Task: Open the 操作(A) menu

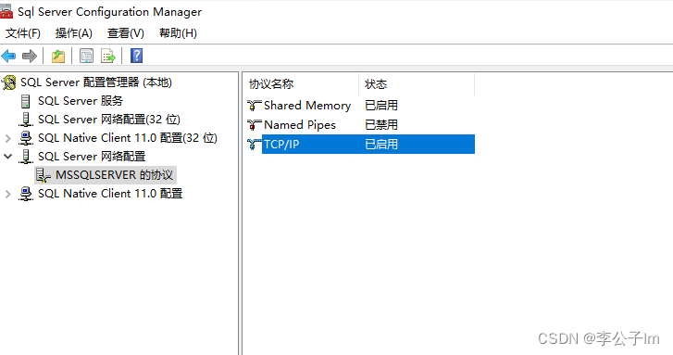Action: tap(73, 33)
